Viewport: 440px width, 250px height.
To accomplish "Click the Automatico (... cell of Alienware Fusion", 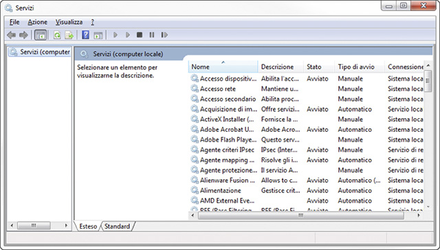I will click(359, 180).
